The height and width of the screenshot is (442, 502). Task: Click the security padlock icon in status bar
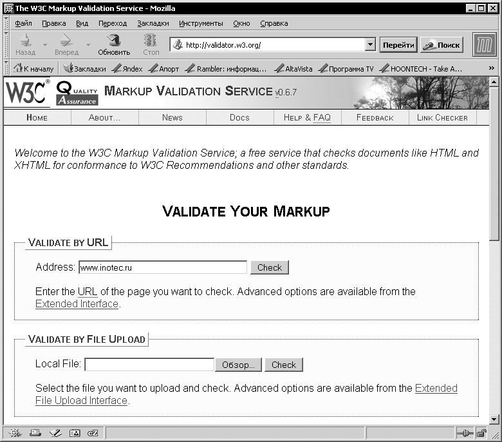(481, 433)
